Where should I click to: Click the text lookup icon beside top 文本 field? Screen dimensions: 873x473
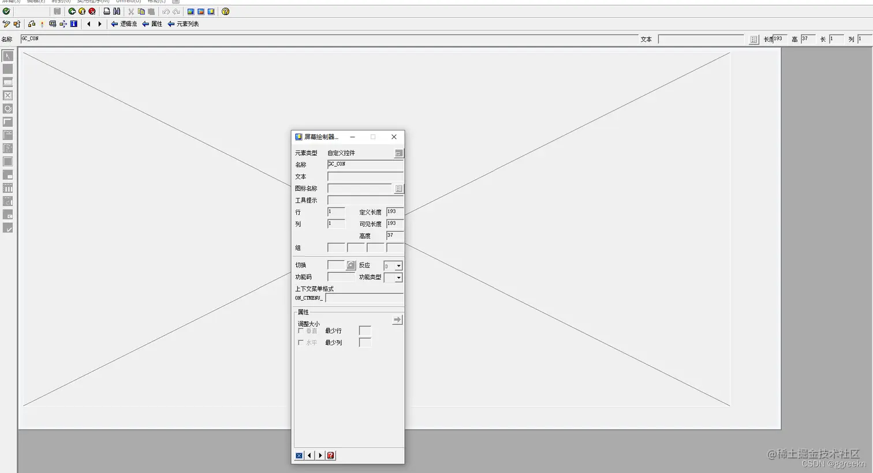pyautogui.click(x=753, y=39)
